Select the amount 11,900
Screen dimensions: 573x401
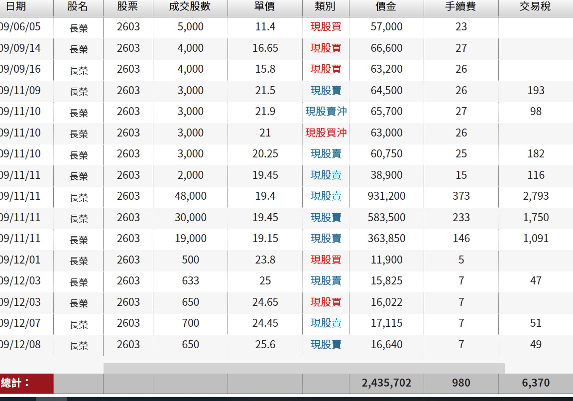[387, 260]
